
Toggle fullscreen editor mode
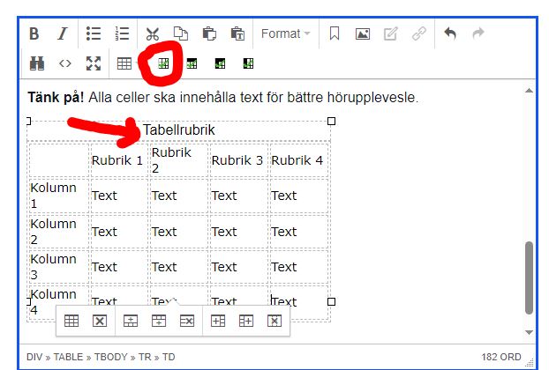tap(94, 63)
